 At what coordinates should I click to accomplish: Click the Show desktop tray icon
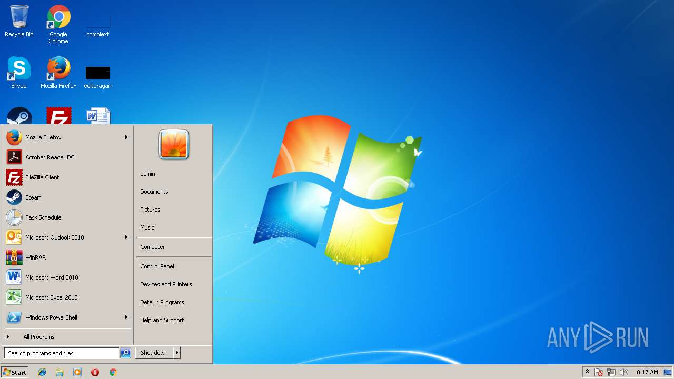(668, 372)
